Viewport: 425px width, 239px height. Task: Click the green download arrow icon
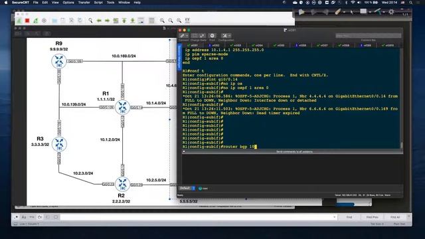[133, 21]
